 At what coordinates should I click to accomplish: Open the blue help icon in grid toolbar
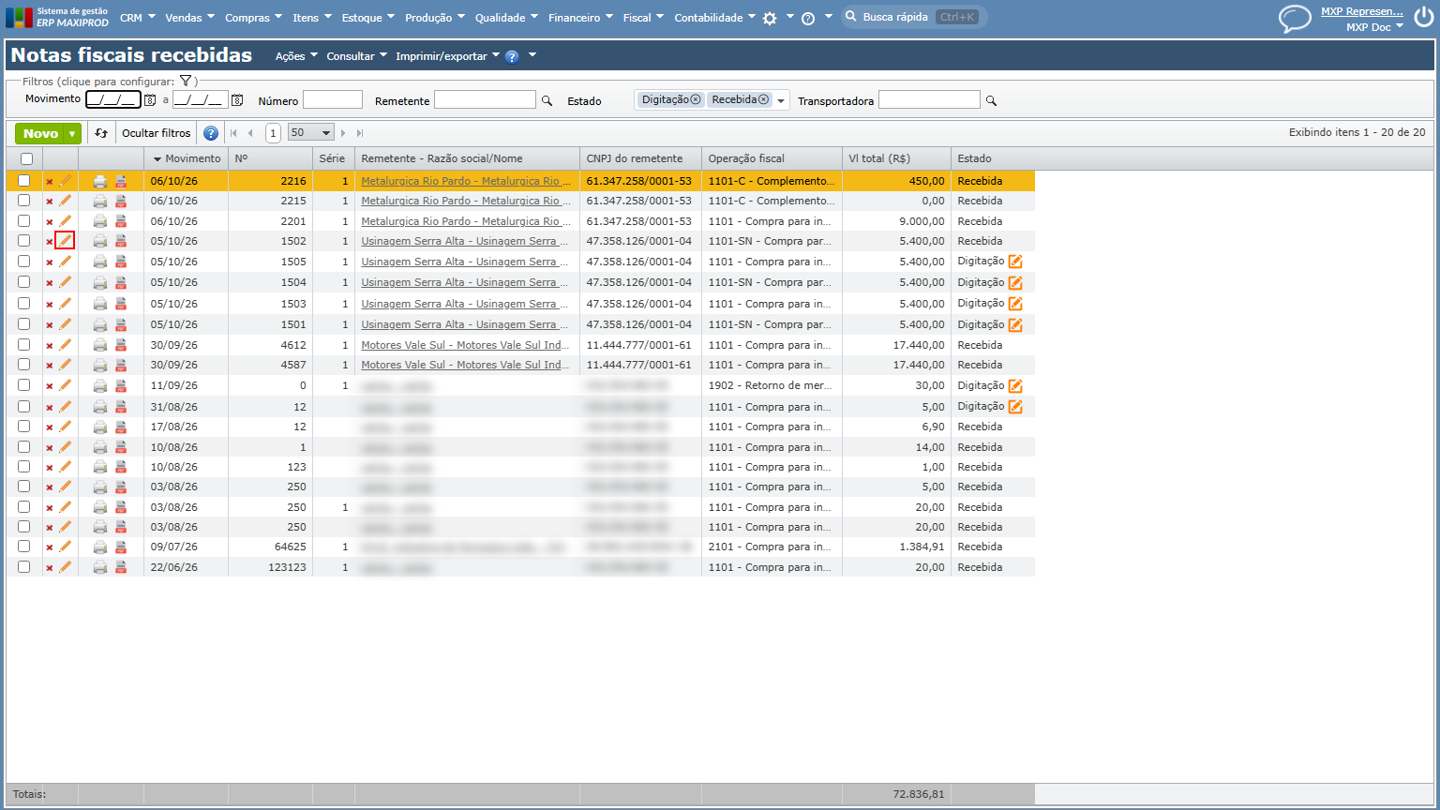[x=211, y=133]
